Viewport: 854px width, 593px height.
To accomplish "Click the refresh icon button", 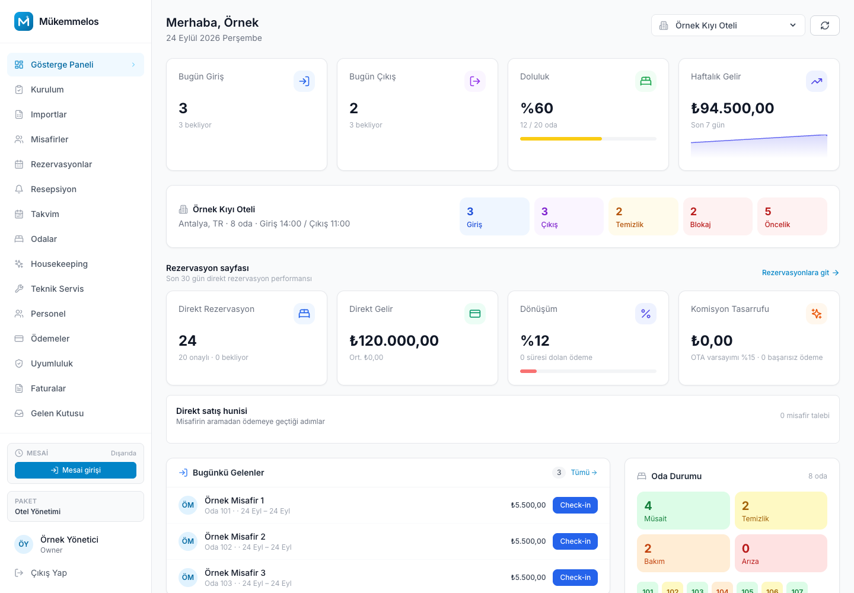I will coord(825,25).
